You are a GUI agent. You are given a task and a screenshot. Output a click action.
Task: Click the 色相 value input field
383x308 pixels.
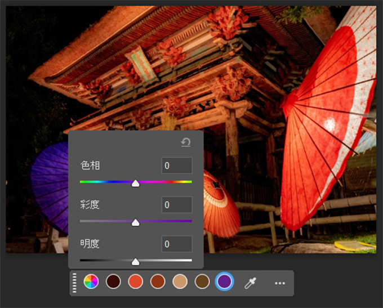(x=177, y=166)
